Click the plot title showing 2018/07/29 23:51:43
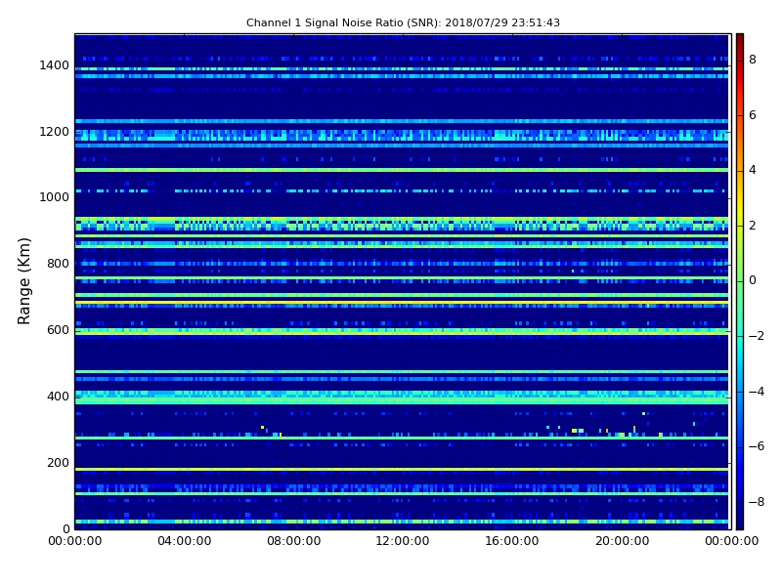Viewport: 782px width, 586px height. pos(403,22)
